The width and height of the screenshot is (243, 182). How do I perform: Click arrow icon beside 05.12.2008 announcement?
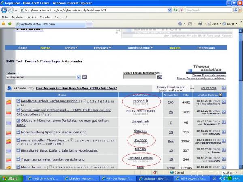click(x=224, y=88)
